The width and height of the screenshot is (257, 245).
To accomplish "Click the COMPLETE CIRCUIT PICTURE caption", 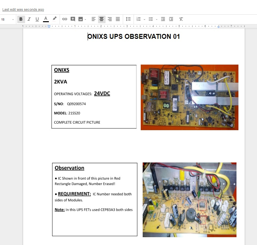I will pyautogui.click(x=77, y=122).
